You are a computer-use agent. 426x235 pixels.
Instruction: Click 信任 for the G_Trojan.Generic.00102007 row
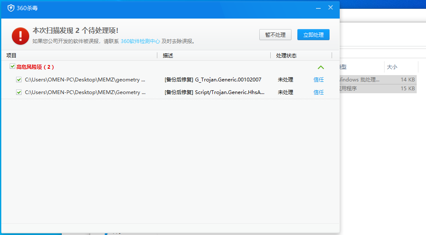point(319,80)
